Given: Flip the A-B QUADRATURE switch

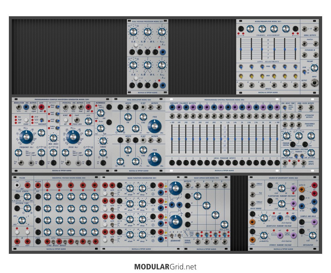Looking at the screenshot, I should coord(172,236).
